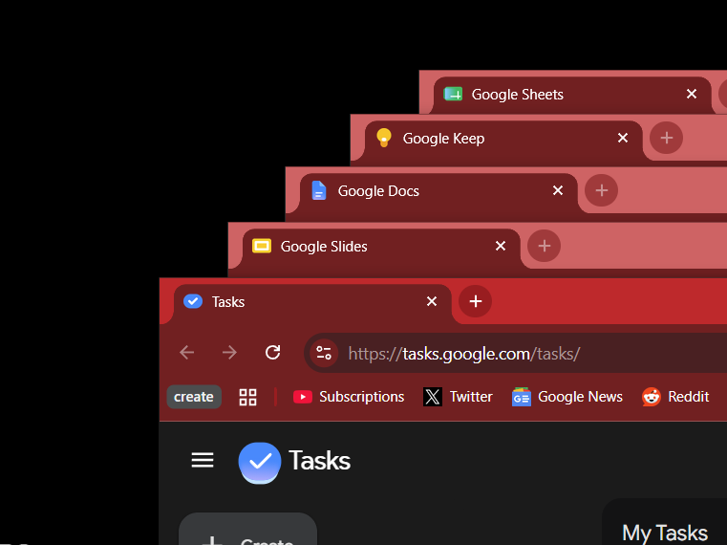This screenshot has height=545, width=727.
Task: Switch to the Google Sheets tab
Action: [572, 95]
